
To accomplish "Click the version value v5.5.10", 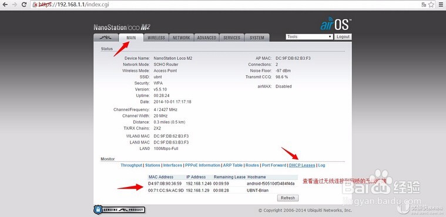I will [x=160, y=89].
